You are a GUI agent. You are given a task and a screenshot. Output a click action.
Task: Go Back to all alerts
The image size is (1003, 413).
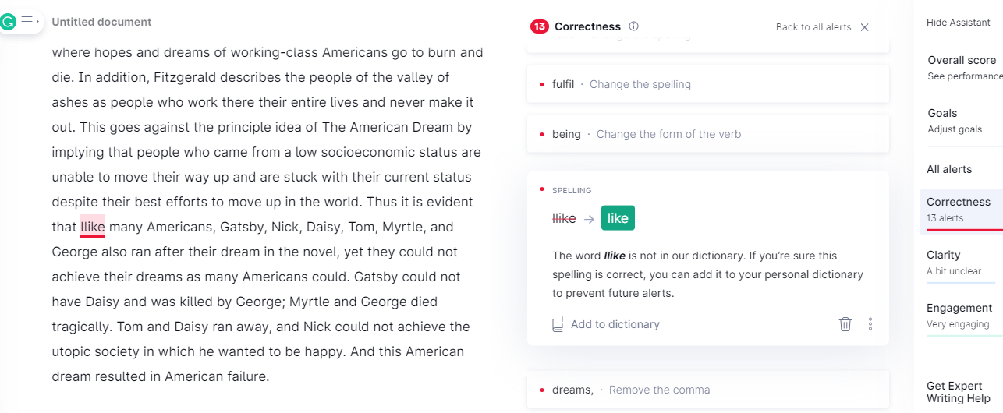pyautogui.click(x=813, y=27)
